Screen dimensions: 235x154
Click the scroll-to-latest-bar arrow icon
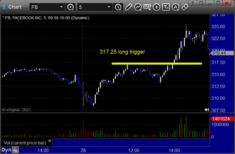point(207,110)
